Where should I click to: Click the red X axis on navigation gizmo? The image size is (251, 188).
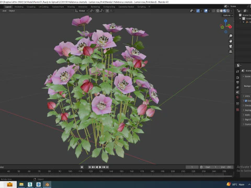(x=230, y=27)
